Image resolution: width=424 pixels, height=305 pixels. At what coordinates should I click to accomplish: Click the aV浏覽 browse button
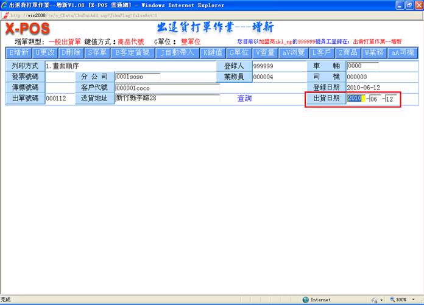(x=294, y=52)
